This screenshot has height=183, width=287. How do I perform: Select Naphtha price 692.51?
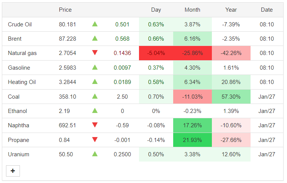point(67,125)
